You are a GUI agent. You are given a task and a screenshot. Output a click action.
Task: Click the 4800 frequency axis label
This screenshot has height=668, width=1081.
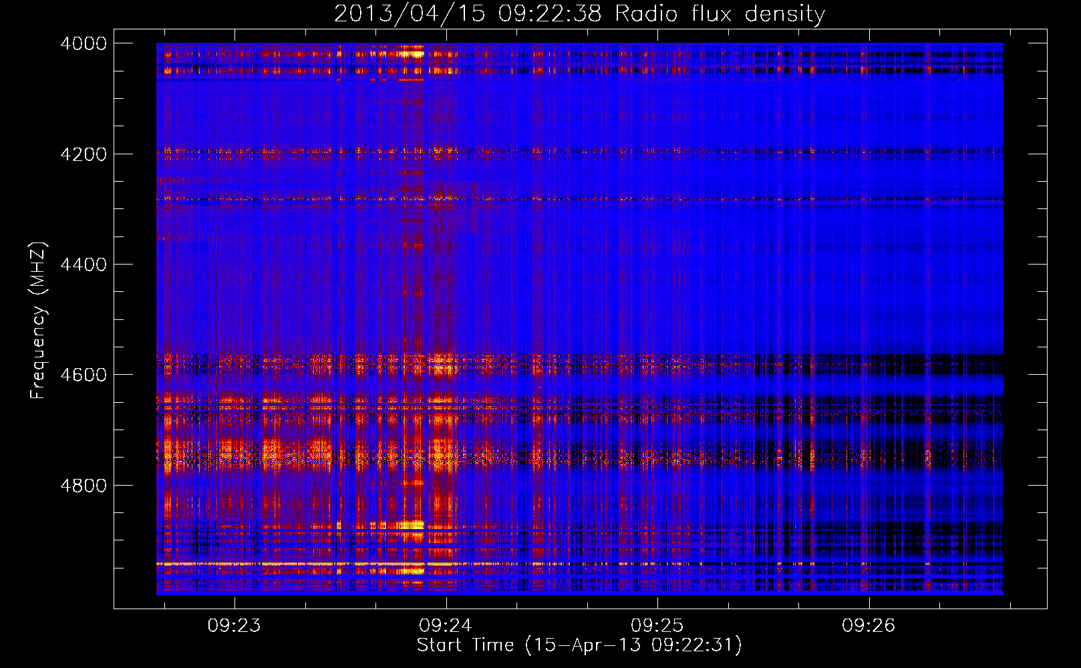point(84,486)
